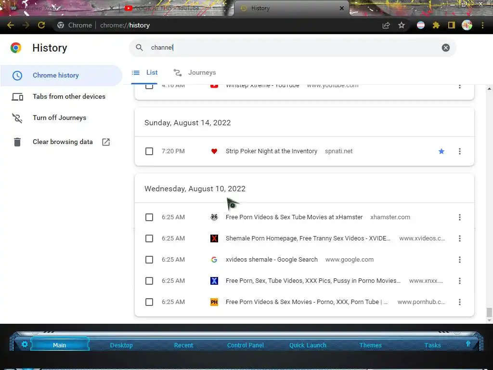Click the heart favicon for Strip Poker Night

(214, 151)
